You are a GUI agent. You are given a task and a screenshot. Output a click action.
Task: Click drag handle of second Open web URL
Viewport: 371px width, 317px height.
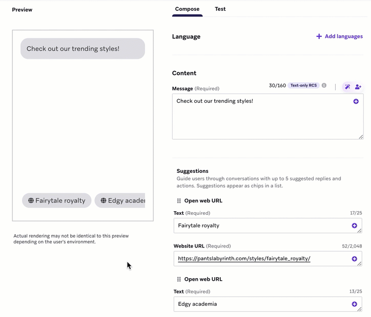pyautogui.click(x=179, y=280)
